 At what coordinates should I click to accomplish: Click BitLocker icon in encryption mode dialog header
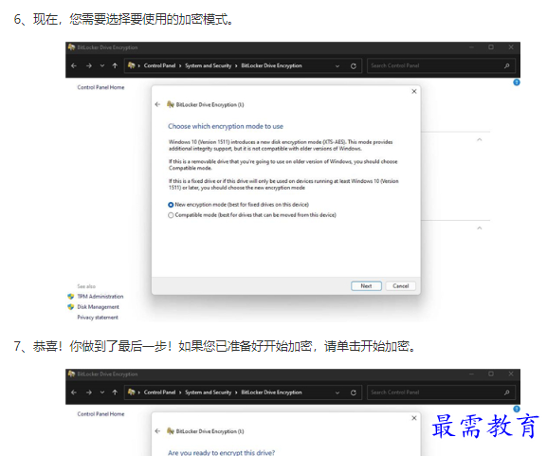[171, 104]
